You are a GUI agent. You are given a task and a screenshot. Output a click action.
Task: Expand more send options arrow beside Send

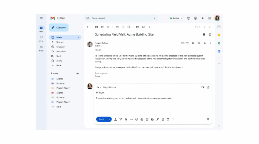click(x=109, y=119)
